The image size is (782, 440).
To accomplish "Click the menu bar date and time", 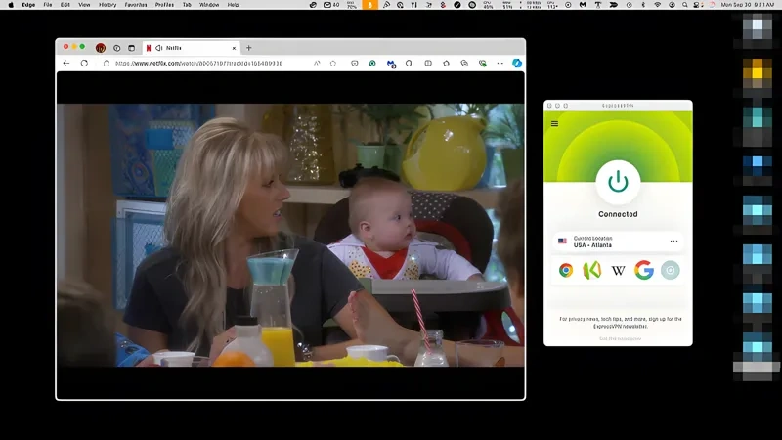I will coord(748,5).
